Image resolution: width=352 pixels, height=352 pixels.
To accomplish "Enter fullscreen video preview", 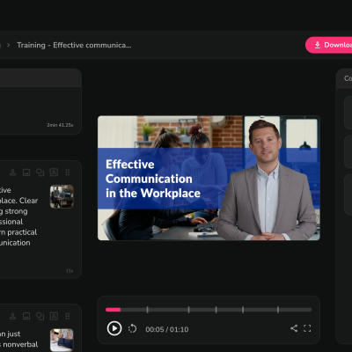I will click(307, 328).
